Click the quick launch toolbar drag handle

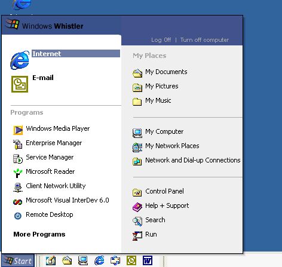pyautogui.click(x=39, y=260)
